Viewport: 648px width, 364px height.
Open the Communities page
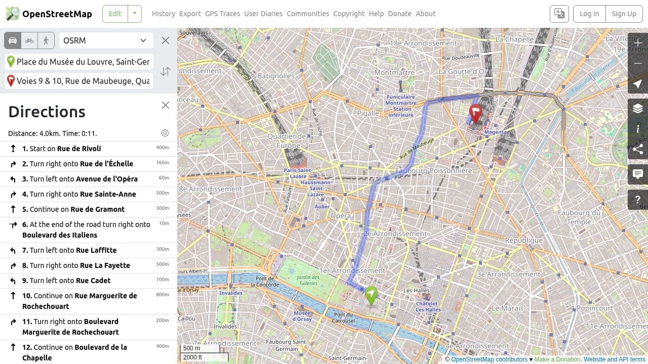[x=308, y=14]
